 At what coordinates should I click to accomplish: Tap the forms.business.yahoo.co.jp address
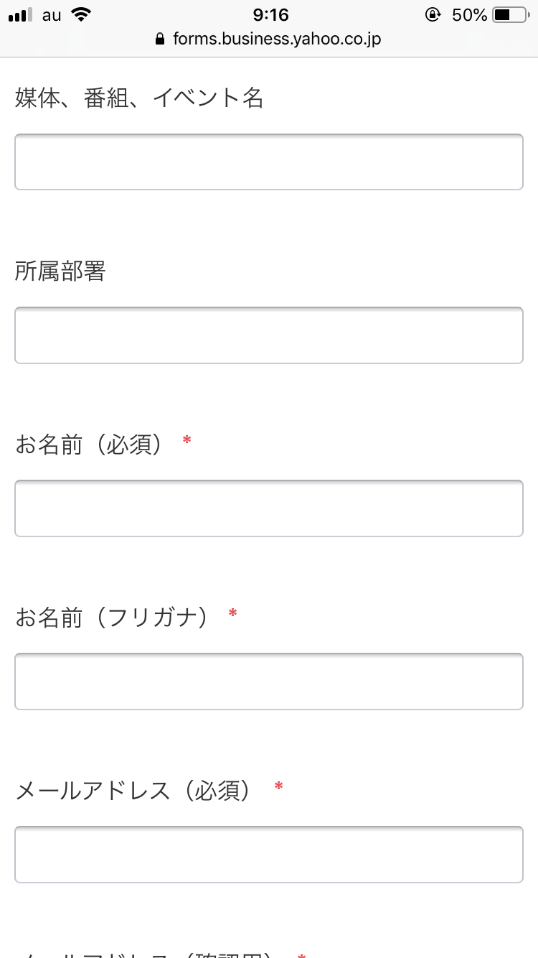tap(277, 39)
